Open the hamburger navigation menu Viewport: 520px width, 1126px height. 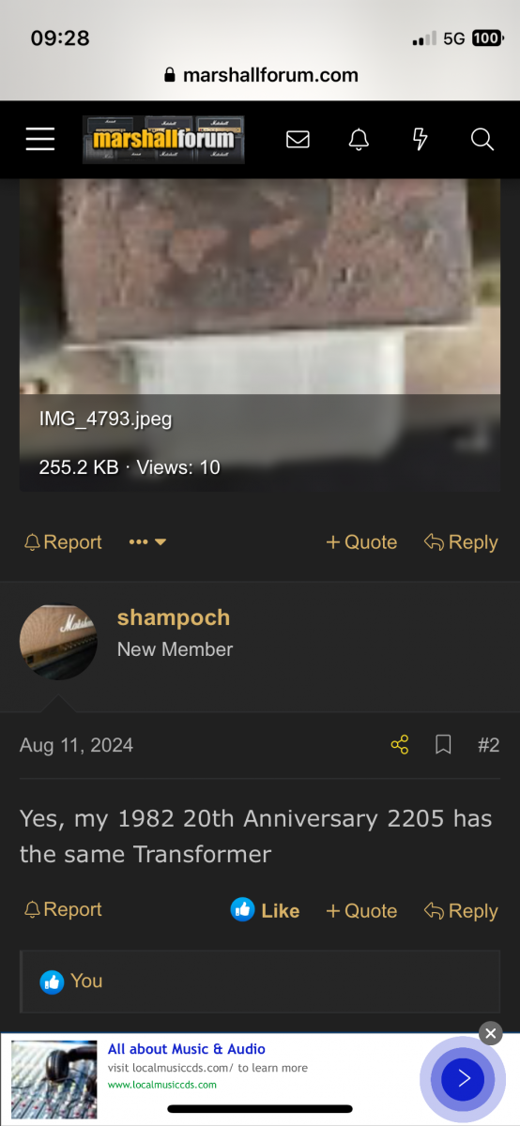[40, 140]
